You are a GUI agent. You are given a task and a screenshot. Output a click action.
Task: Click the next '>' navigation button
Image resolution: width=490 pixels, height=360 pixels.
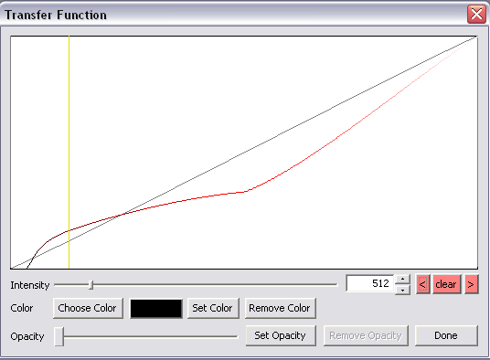click(471, 284)
